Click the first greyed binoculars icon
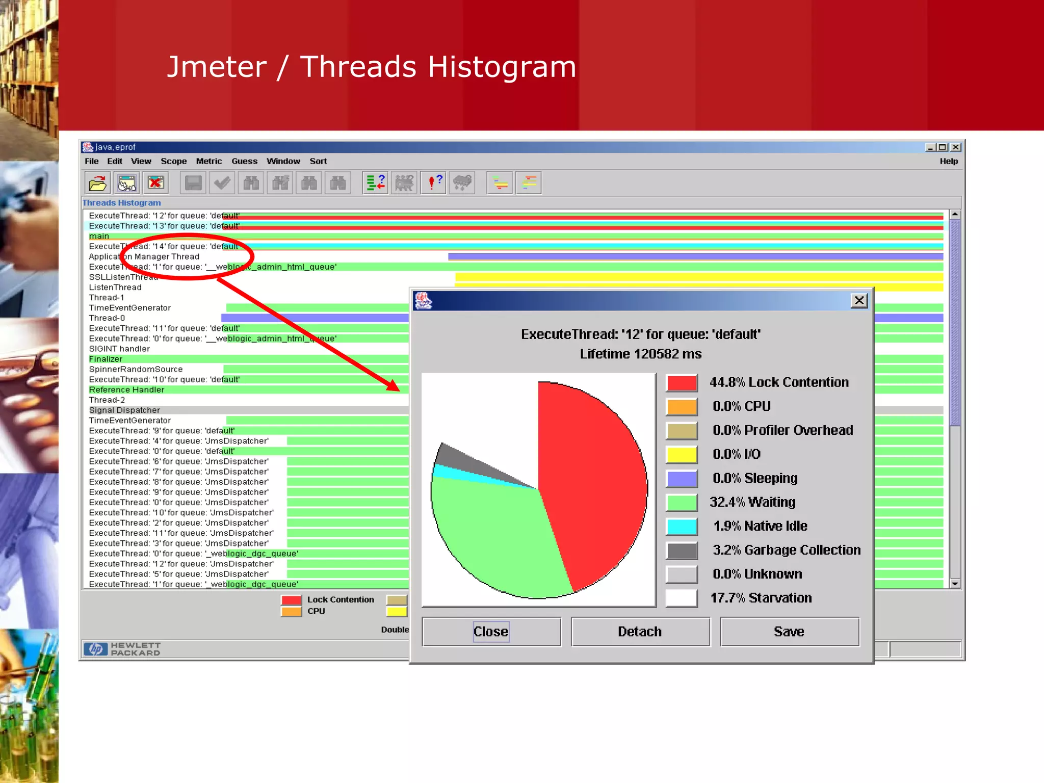 tap(251, 182)
